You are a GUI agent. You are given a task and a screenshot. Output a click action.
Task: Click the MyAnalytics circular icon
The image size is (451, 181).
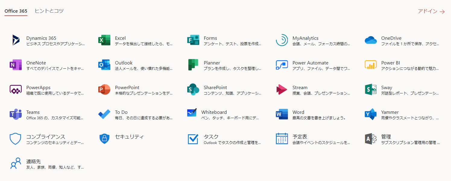pos(282,40)
